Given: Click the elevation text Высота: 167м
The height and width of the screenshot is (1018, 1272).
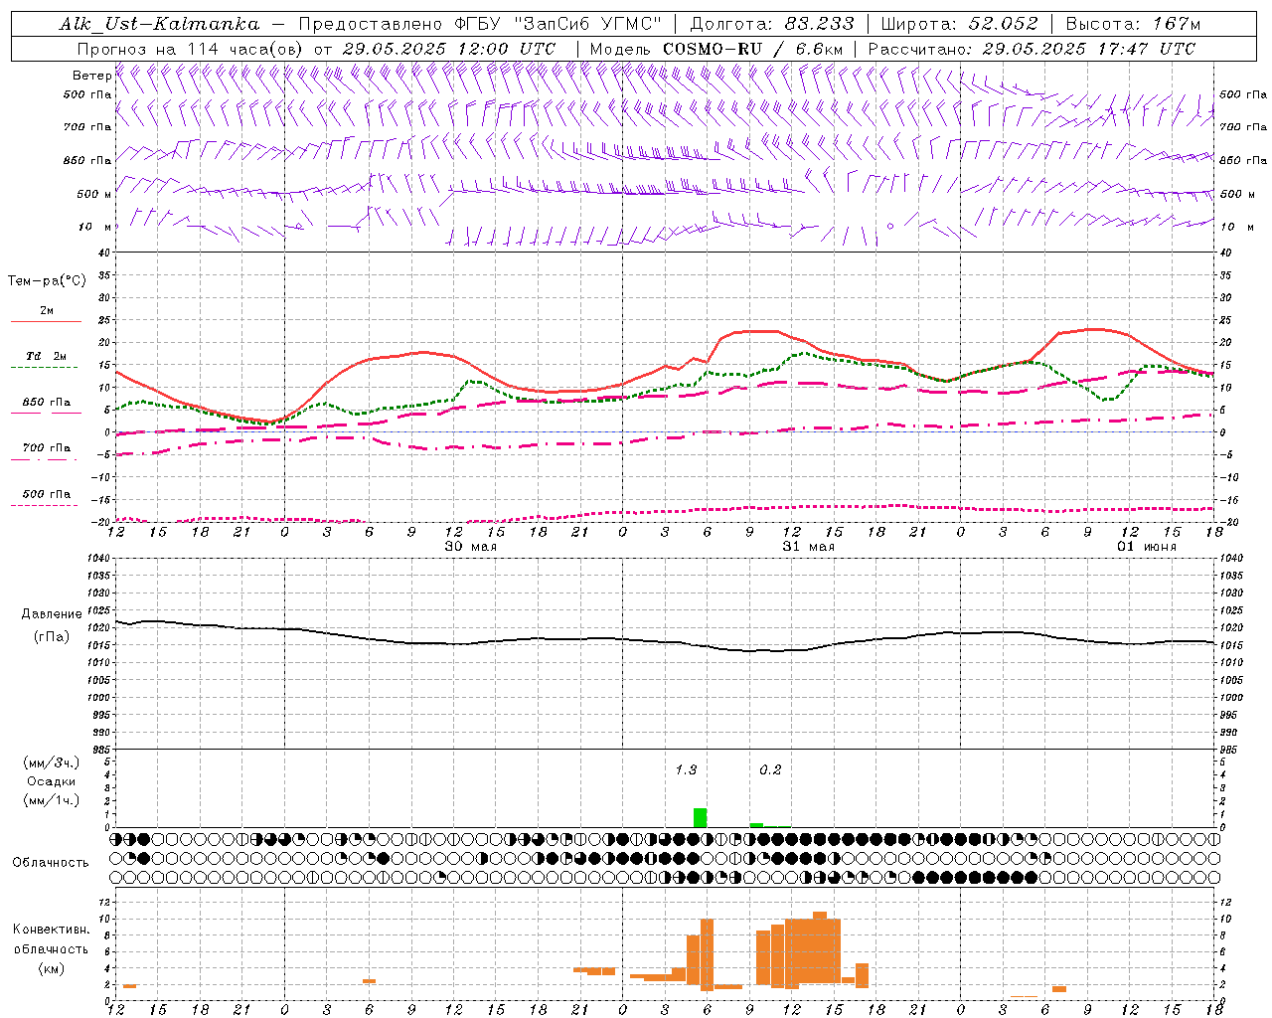Looking at the screenshot, I should tap(1133, 24).
